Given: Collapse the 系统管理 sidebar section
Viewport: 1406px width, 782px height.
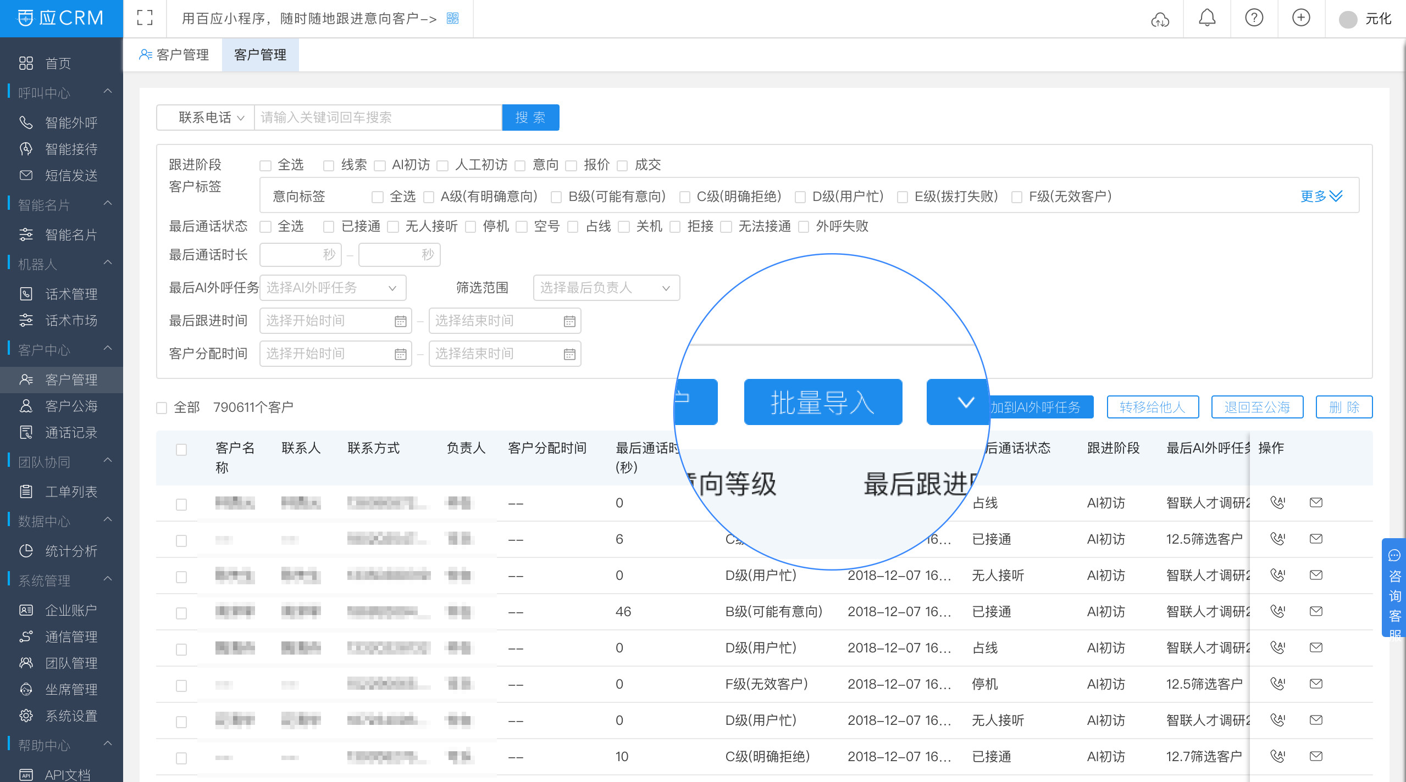Looking at the screenshot, I should pos(108,579).
